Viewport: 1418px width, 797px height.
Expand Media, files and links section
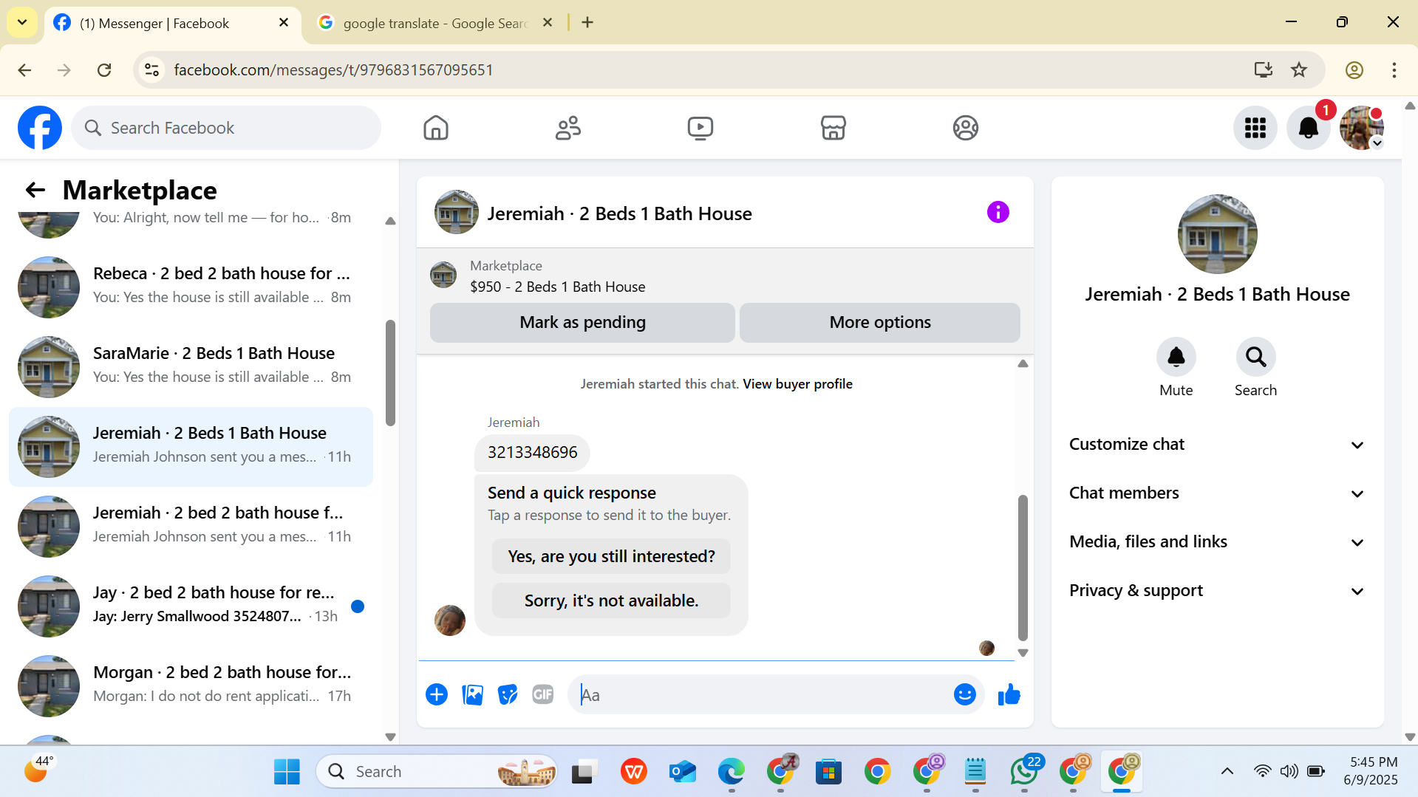pos(1217,542)
